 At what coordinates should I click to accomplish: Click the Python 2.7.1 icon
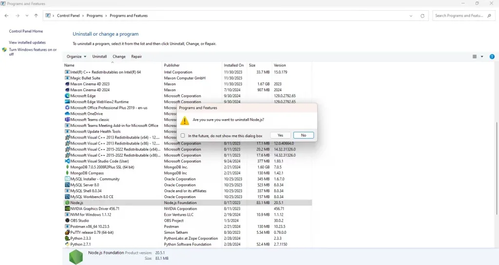67,245
